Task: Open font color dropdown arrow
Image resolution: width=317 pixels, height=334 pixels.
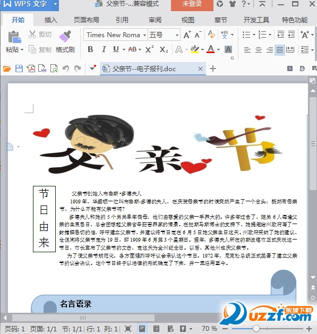Action: tap(219, 49)
